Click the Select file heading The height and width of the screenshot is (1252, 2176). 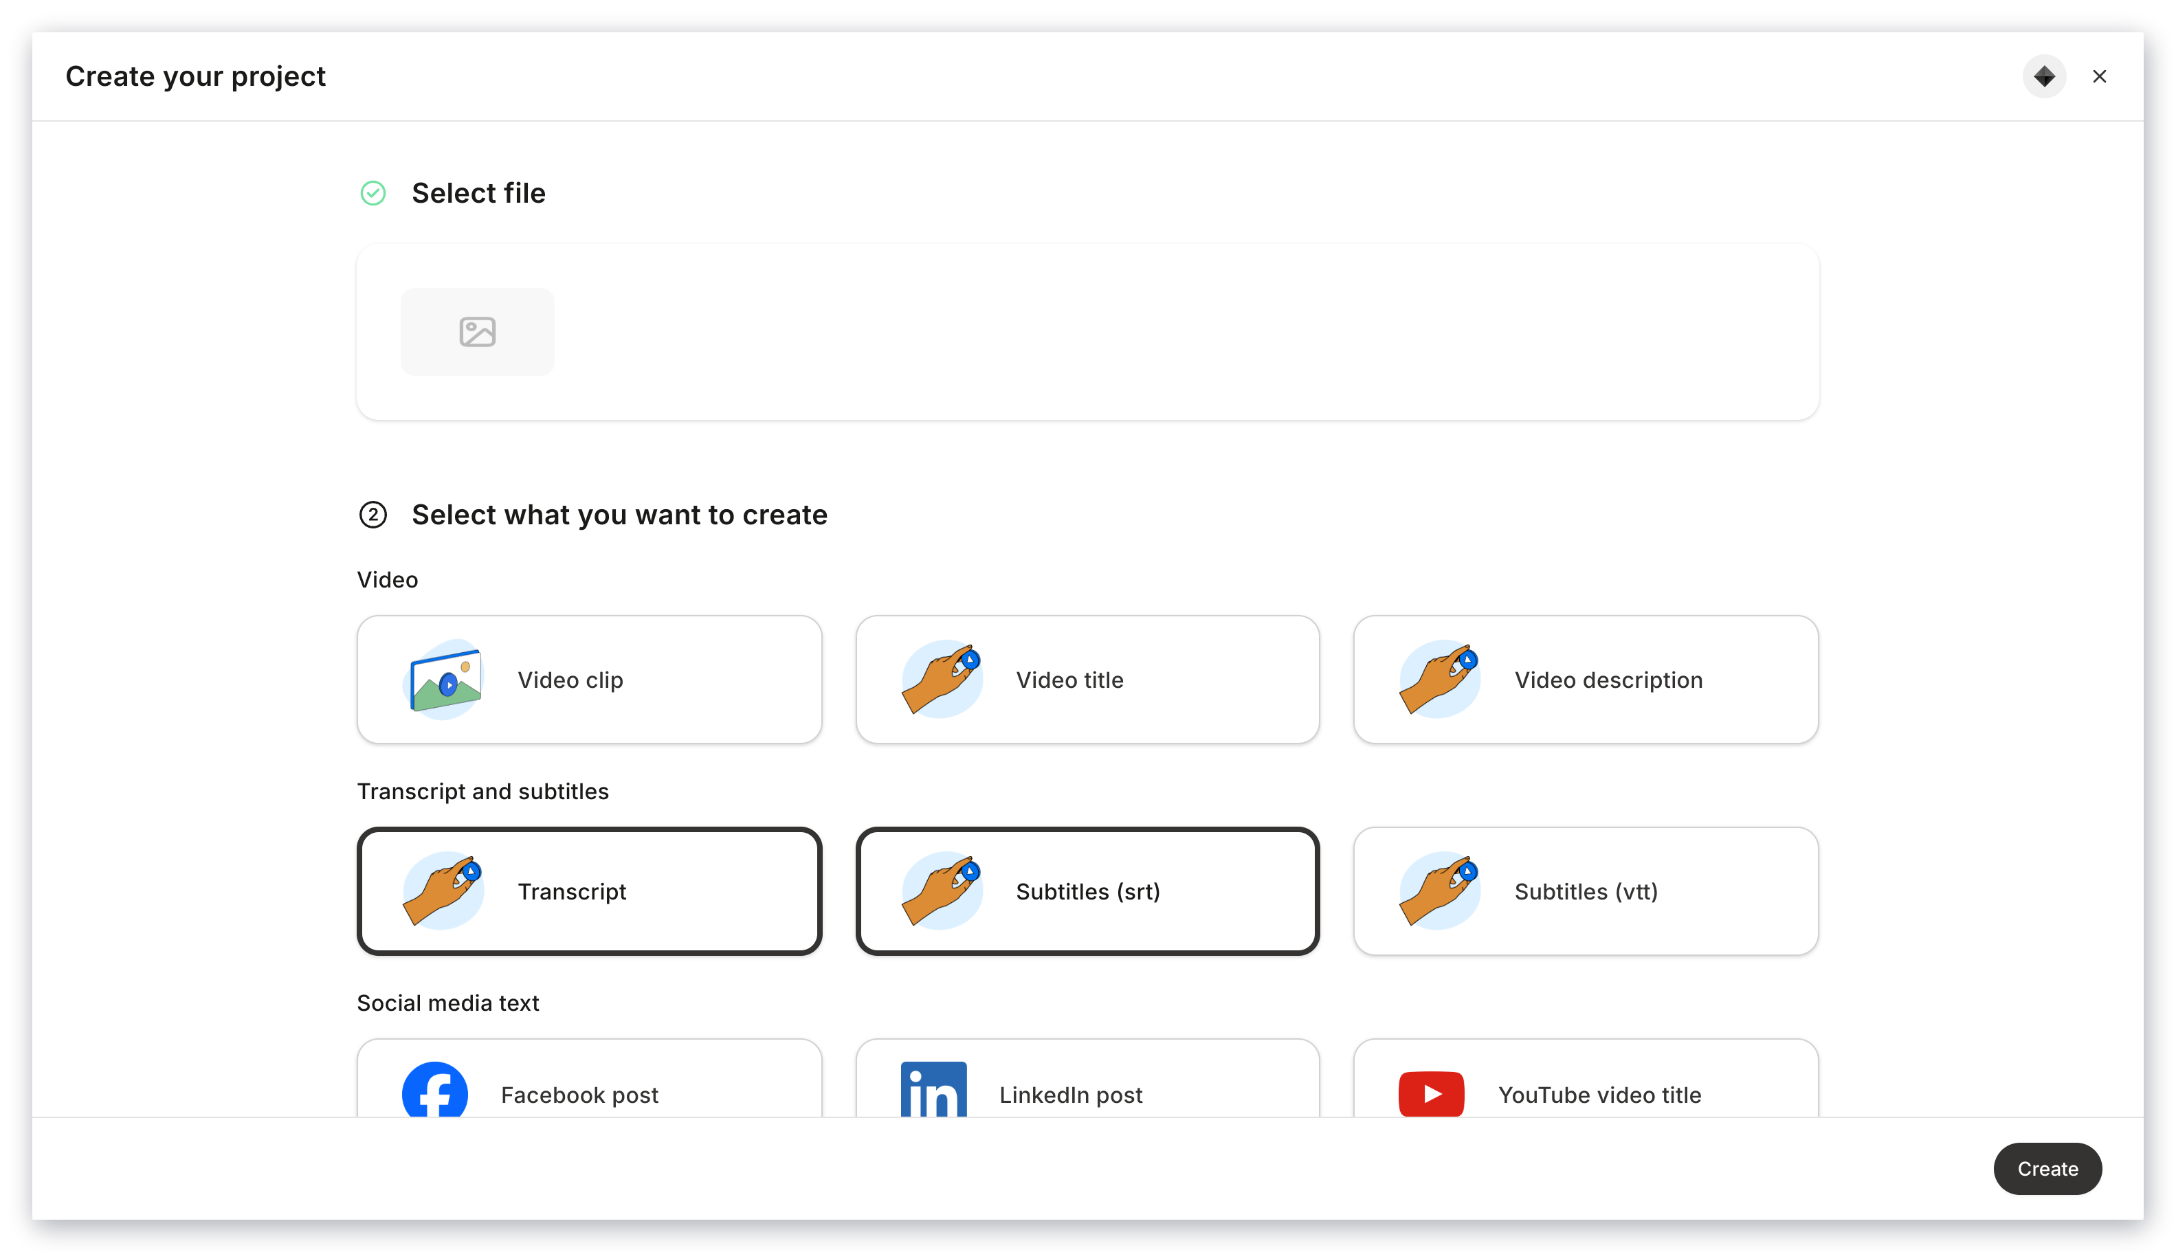pyautogui.click(x=478, y=192)
